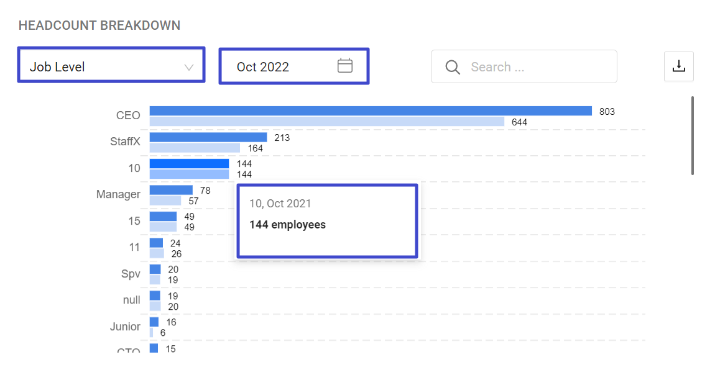Viewport: 715px width, 370px height.
Task: Click the "144 employees" tooltip text
Action: point(287,225)
